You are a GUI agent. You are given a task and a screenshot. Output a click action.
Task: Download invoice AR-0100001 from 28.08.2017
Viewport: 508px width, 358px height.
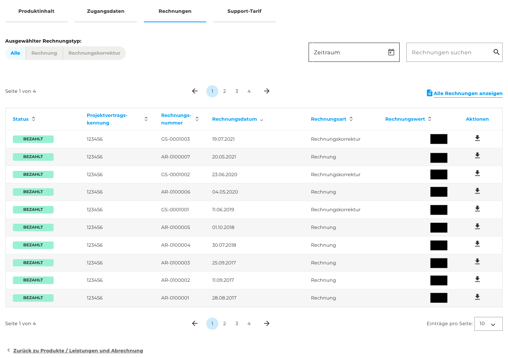[477, 297]
